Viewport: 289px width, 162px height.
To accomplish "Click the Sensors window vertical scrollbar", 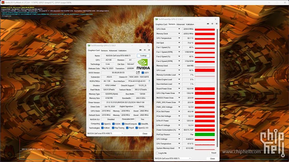I will pos(217,88).
